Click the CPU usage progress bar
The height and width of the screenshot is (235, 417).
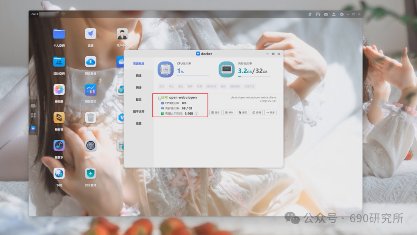point(193,76)
